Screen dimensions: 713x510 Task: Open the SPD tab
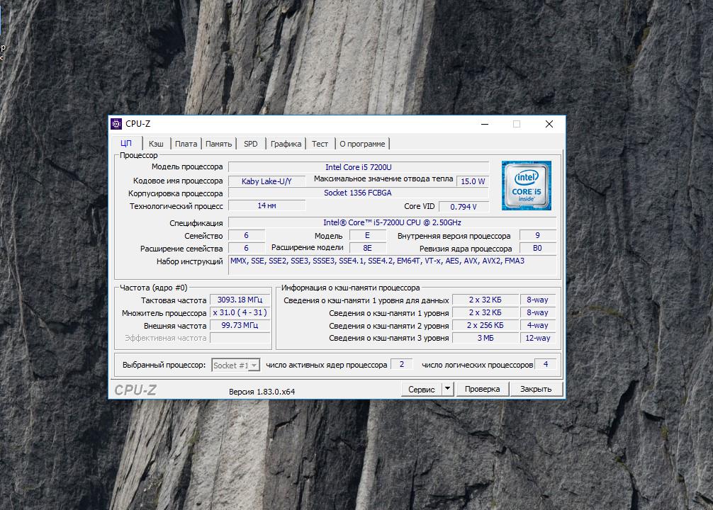coord(251,144)
